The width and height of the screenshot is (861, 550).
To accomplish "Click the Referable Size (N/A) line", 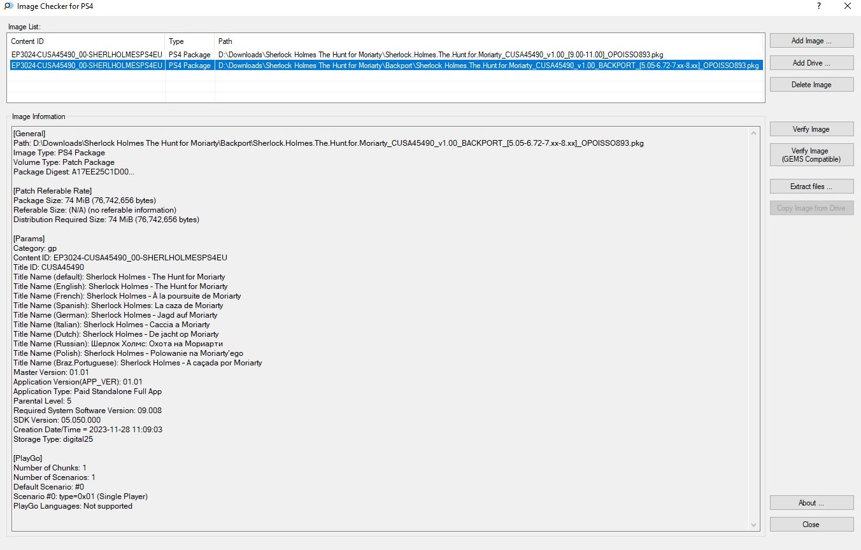I will tap(95, 210).
